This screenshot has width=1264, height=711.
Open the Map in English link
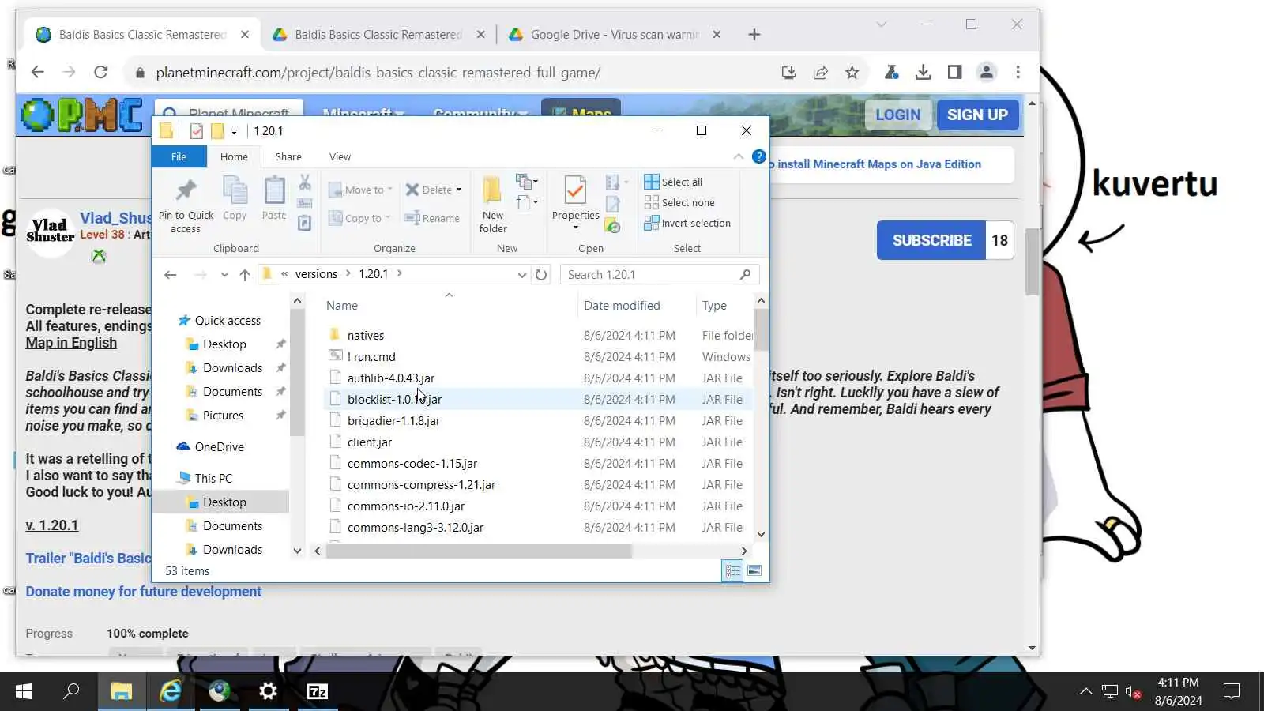click(71, 343)
